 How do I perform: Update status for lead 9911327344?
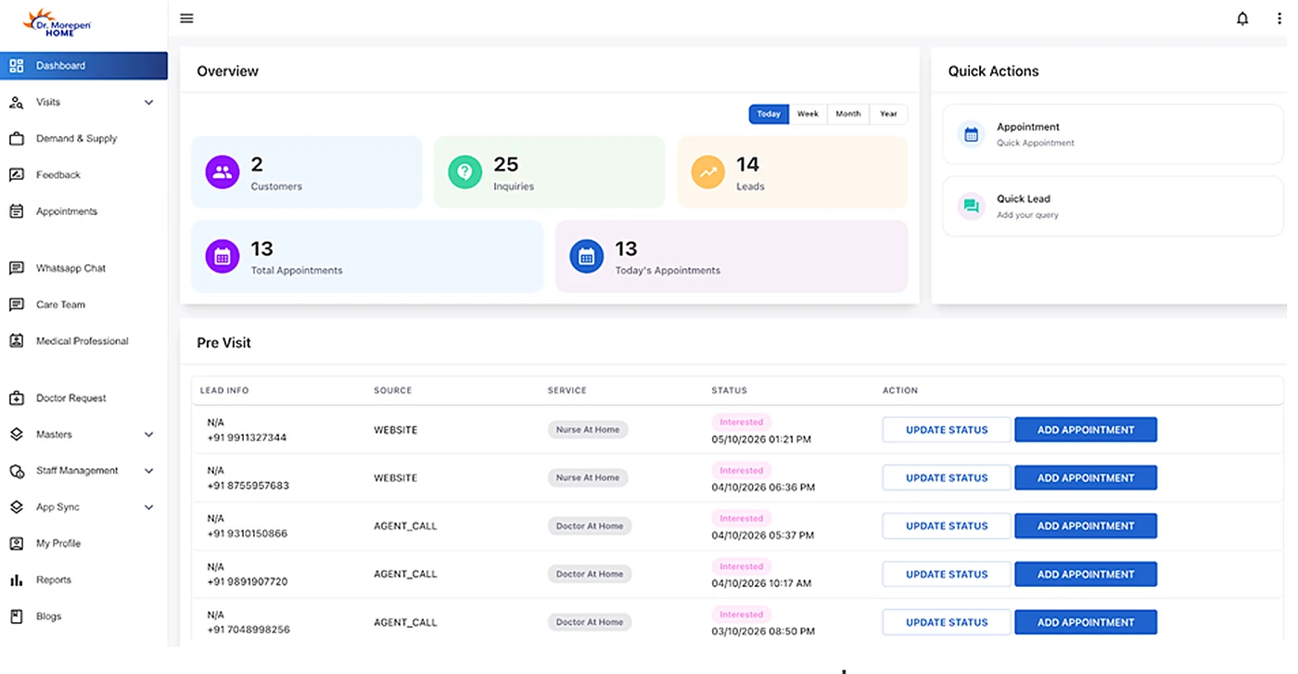947,430
